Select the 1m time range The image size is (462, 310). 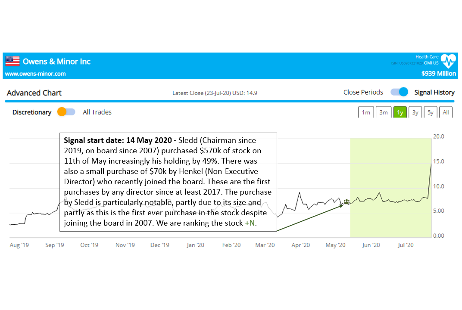(x=365, y=112)
